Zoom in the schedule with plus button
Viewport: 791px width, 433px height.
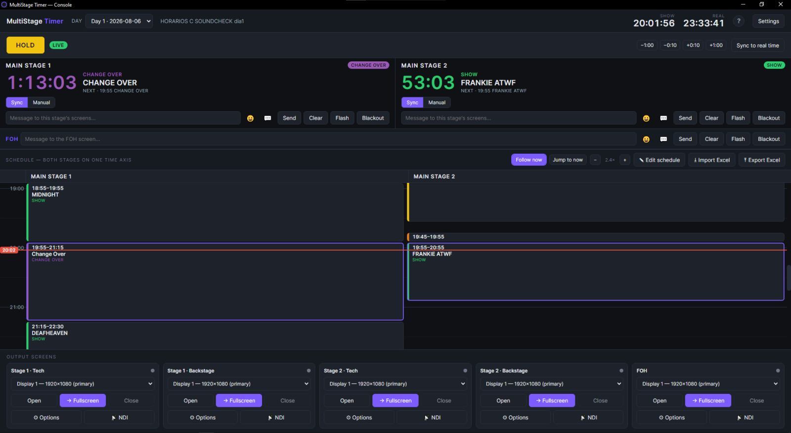[625, 160]
